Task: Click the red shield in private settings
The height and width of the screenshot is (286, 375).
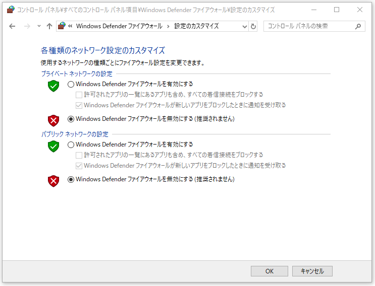Action: [x=53, y=120]
